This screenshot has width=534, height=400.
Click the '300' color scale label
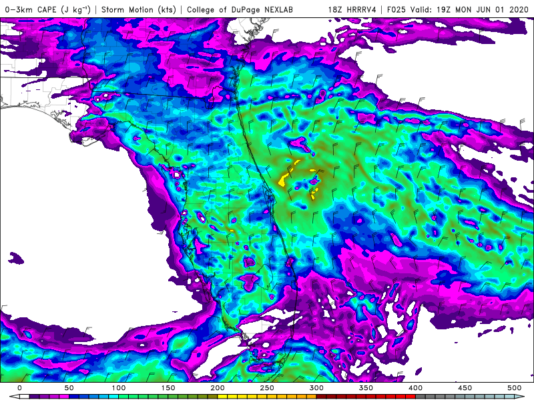coord(316,387)
